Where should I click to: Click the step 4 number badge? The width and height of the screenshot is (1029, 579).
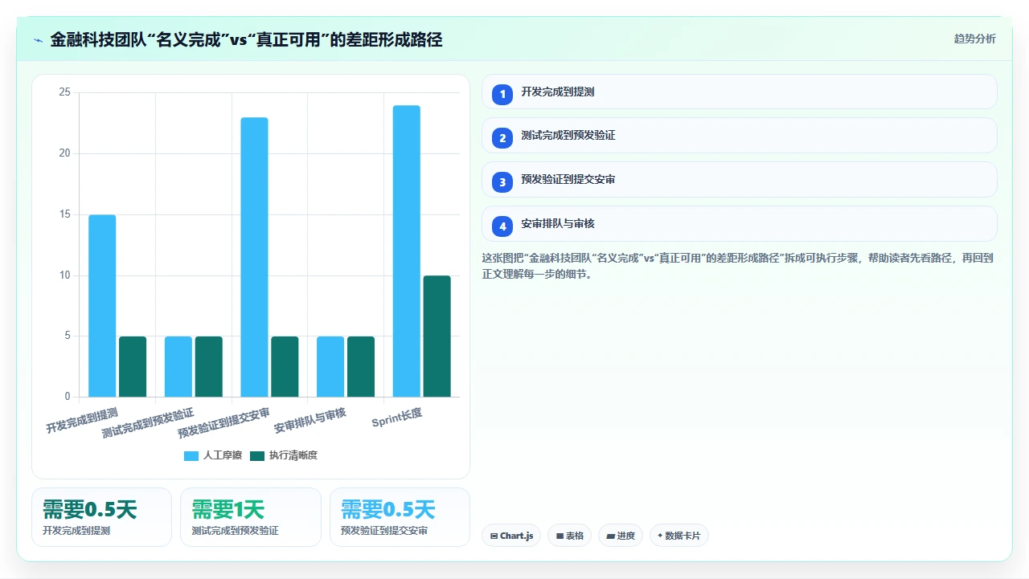point(502,226)
